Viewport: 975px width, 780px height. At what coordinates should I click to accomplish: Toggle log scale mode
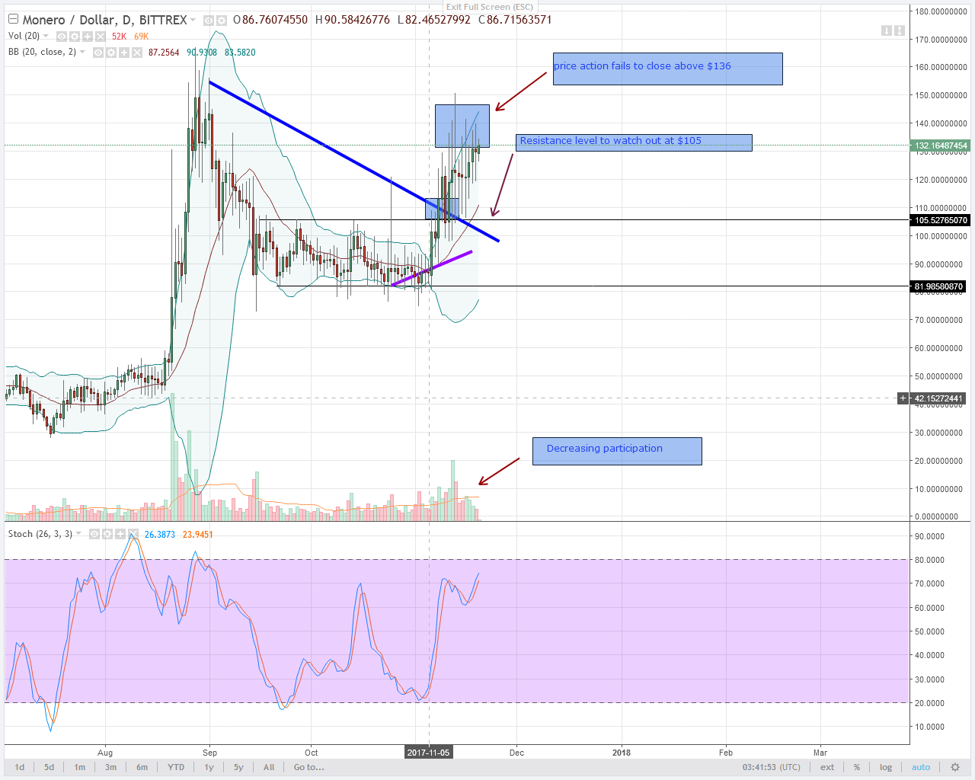tap(886, 767)
